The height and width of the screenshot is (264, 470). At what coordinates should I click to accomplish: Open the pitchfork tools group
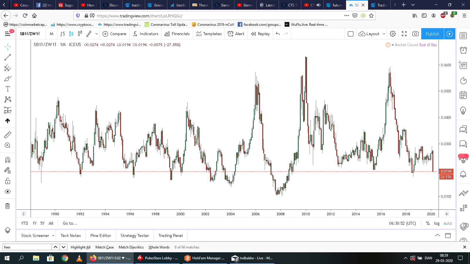click(x=8, y=68)
